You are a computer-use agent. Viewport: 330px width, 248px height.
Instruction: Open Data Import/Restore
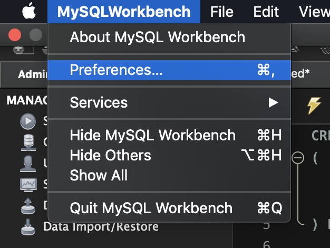[101, 227]
